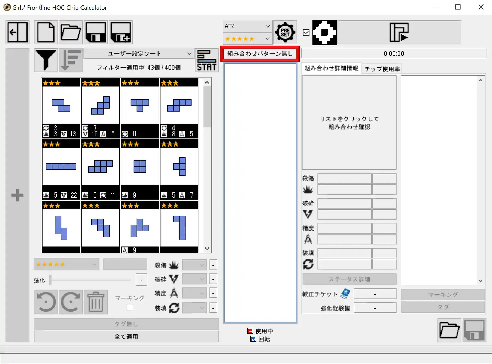Open the PRESET gear icon
492x364 pixels.
pyautogui.click(x=285, y=32)
